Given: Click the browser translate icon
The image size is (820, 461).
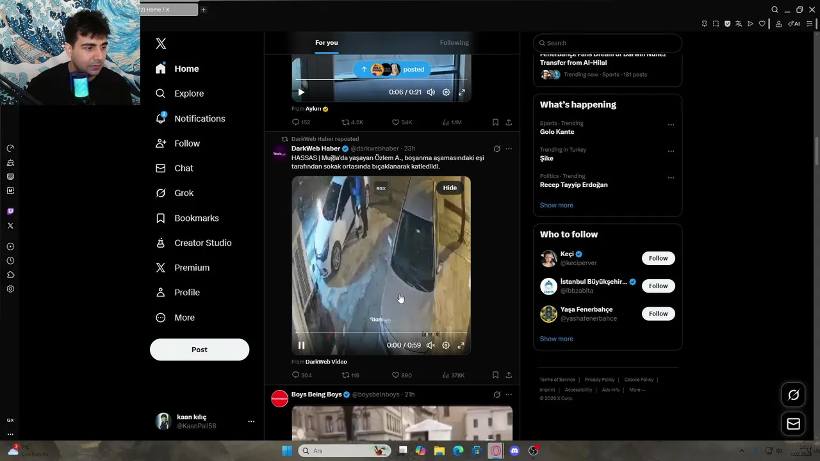Looking at the screenshot, I should click(739, 24).
